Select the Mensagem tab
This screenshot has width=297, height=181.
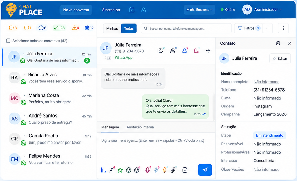(110, 127)
